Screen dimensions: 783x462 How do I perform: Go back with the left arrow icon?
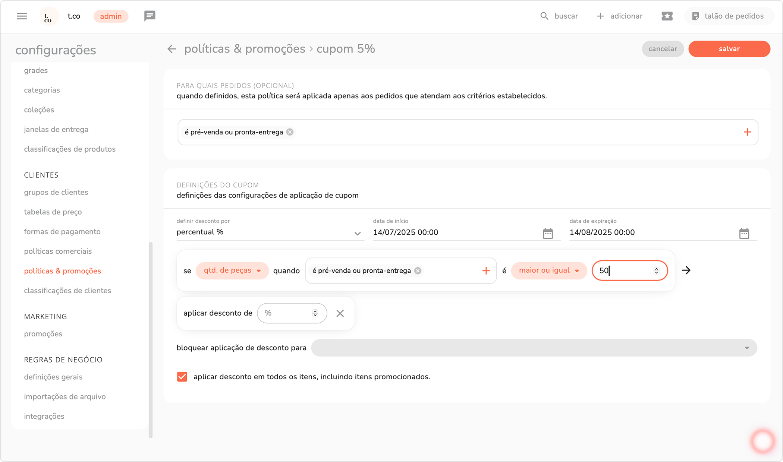[172, 49]
